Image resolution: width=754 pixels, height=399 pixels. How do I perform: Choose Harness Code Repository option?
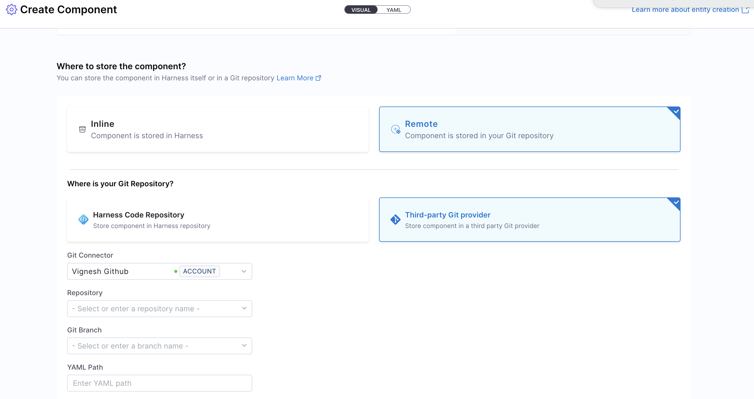218,219
